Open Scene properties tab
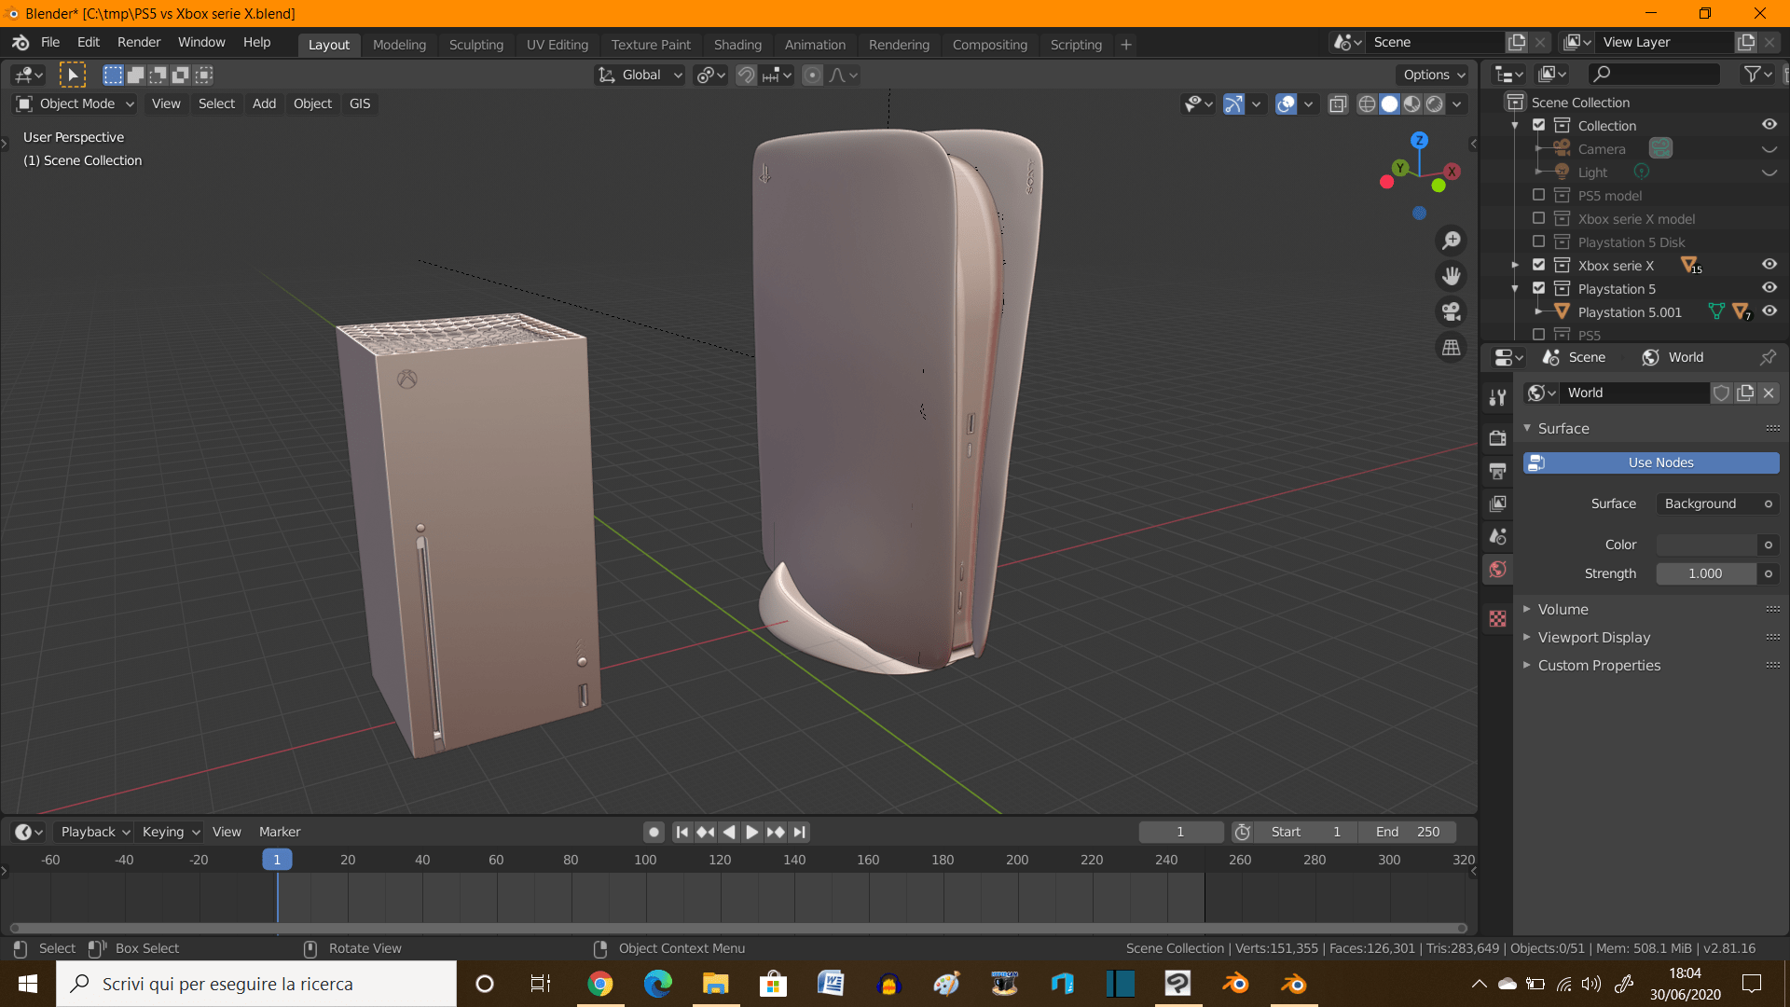The image size is (1790, 1007). click(1497, 536)
